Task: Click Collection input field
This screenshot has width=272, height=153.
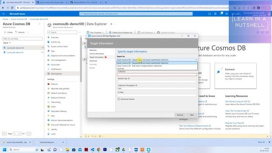Action: point(157,75)
